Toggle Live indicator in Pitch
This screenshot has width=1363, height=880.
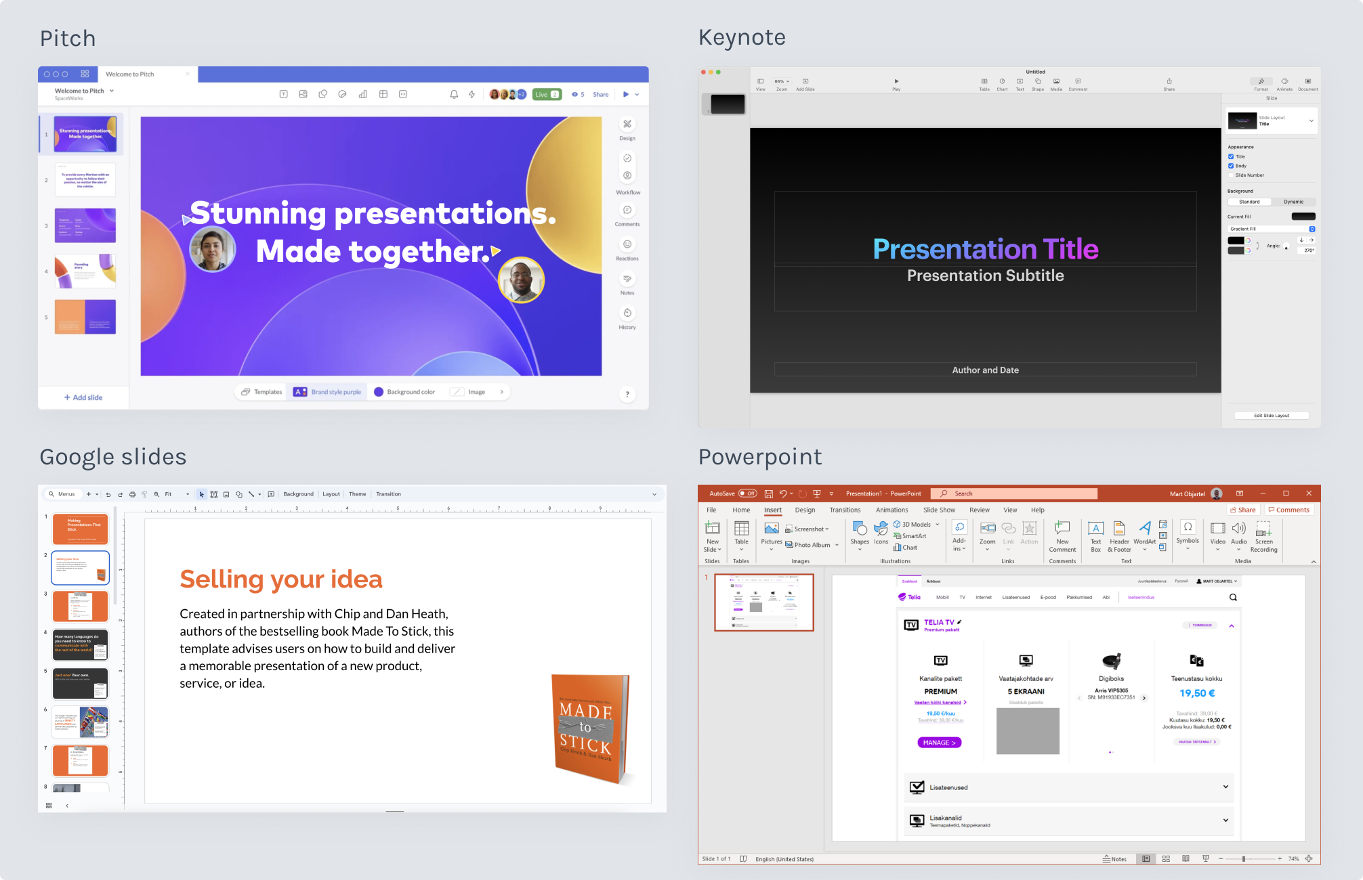[547, 94]
